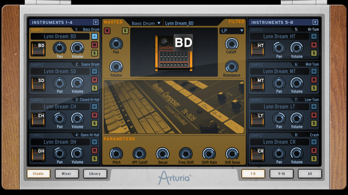Switch to the Library view tab
Screen dimensions: 348x195
coord(95,173)
